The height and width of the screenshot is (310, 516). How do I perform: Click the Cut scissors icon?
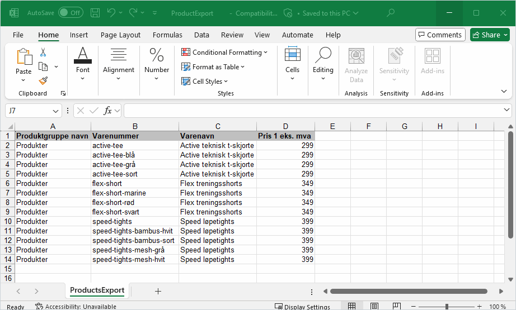click(x=43, y=52)
